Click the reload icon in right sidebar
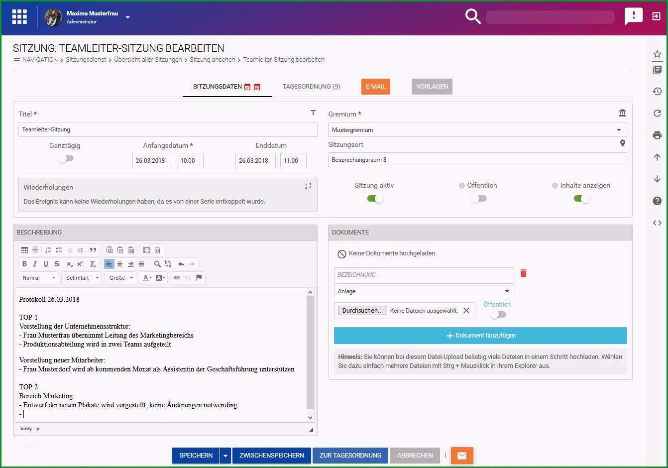Screen dimensions: 668x468 [657, 114]
